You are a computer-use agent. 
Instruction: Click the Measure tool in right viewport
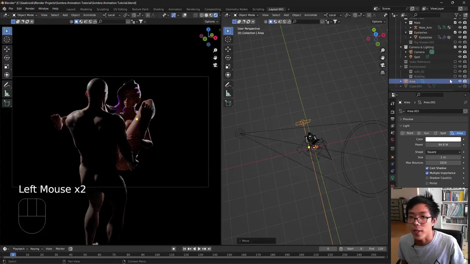coord(228,93)
